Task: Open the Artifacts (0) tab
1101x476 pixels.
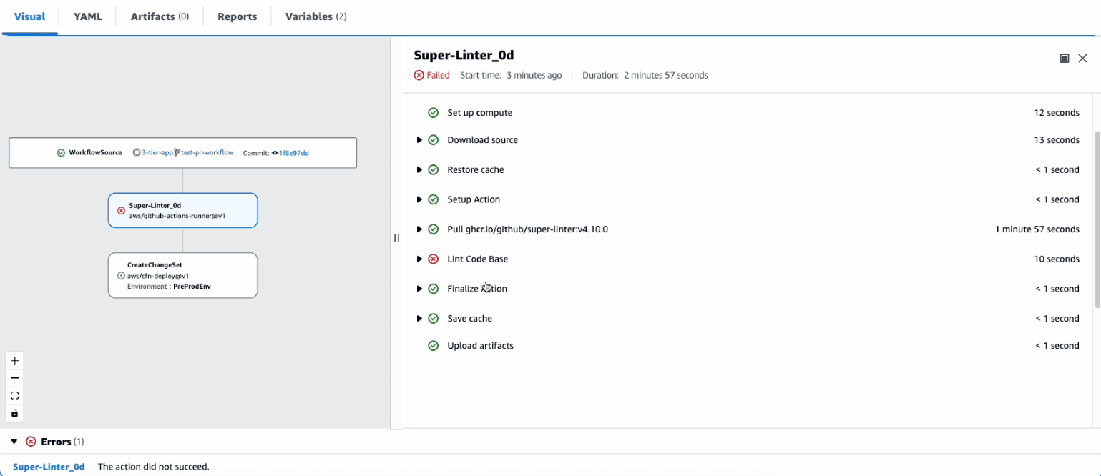Action: click(x=160, y=16)
